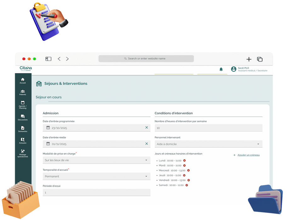Image resolution: width=290 pixels, height=220 pixels.
Task: Expand the Personnel intervenant dropdown
Action: point(208,144)
